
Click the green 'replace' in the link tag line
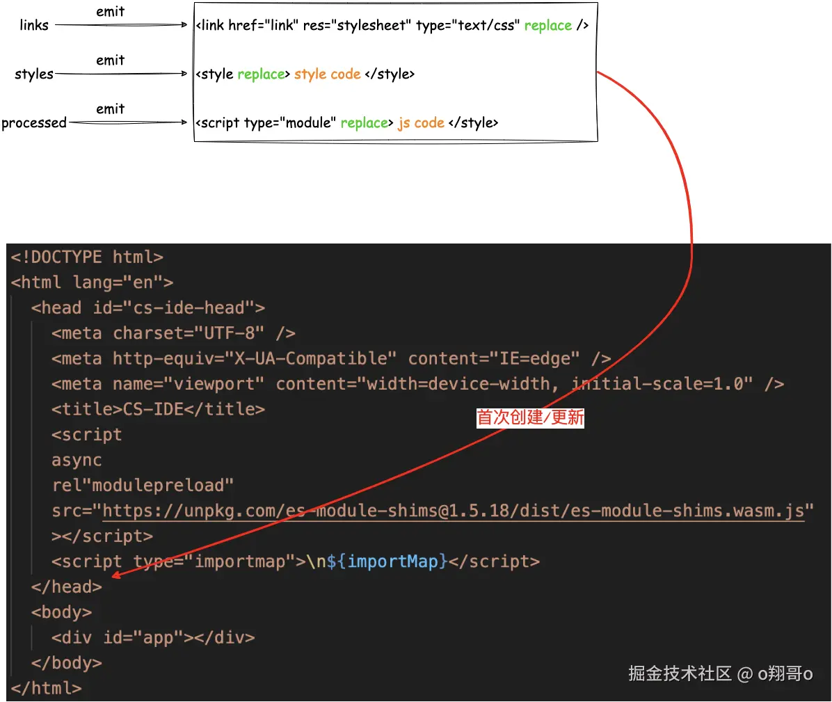click(548, 26)
